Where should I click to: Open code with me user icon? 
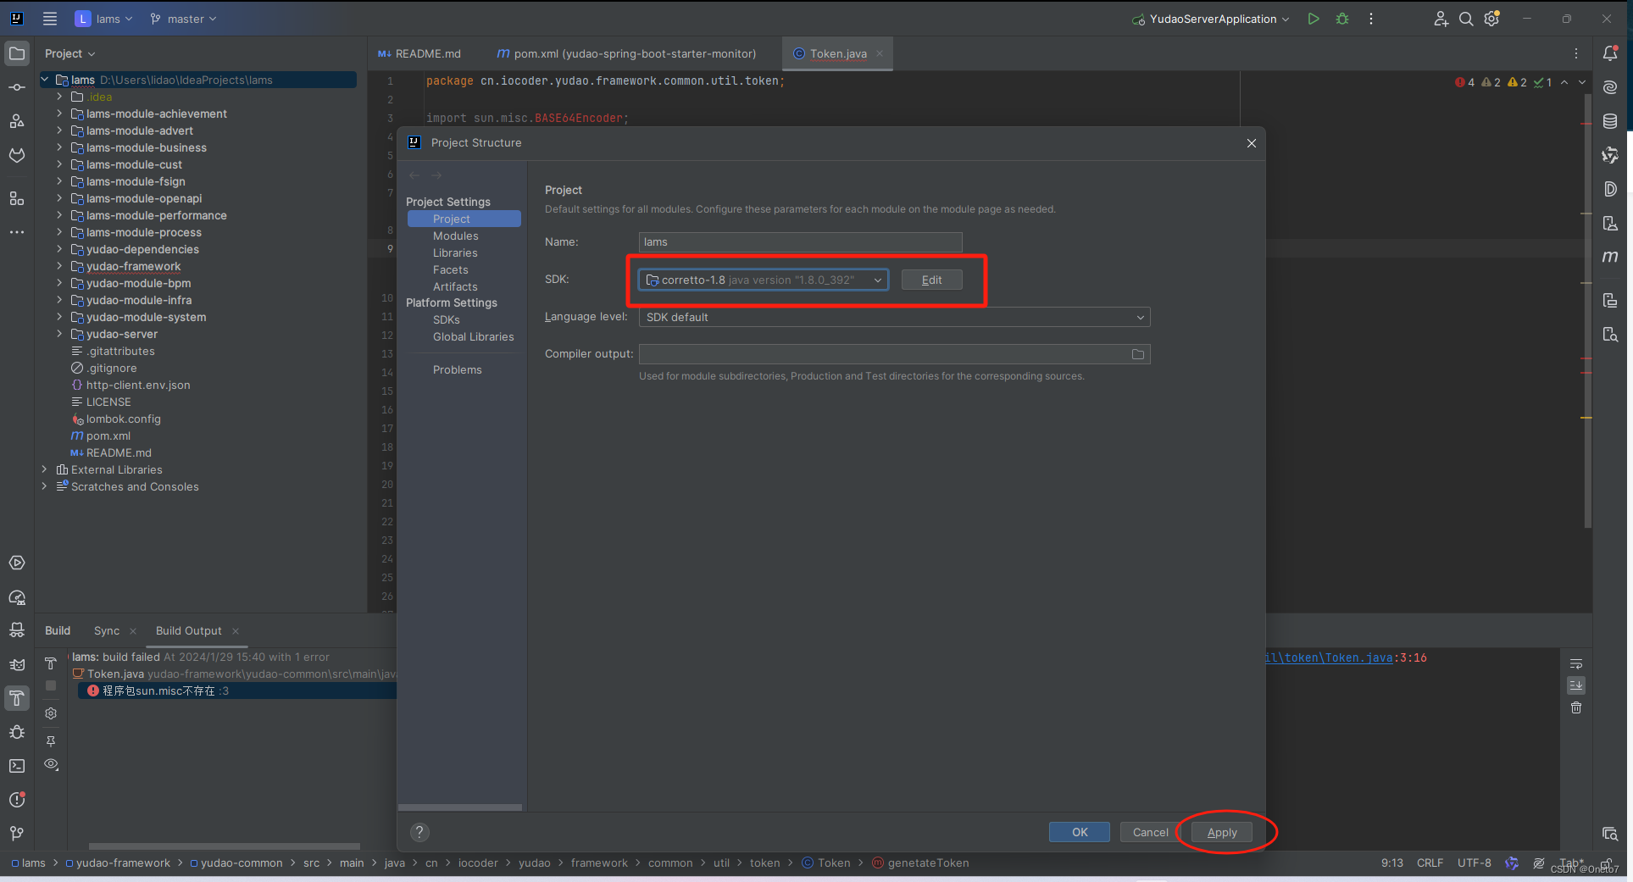pyautogui.click(x=1441, y=19)
